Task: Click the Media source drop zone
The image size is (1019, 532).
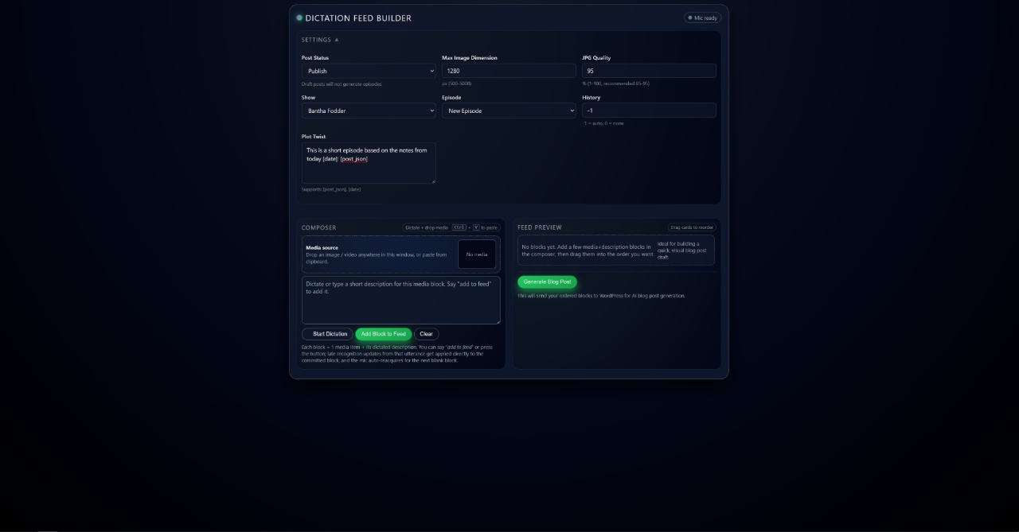Action: [x=401, y=254]
